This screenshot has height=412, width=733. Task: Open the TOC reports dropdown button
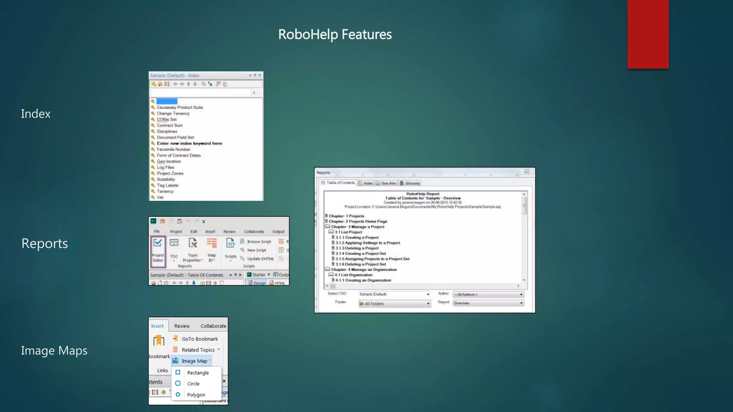point(174,250)
